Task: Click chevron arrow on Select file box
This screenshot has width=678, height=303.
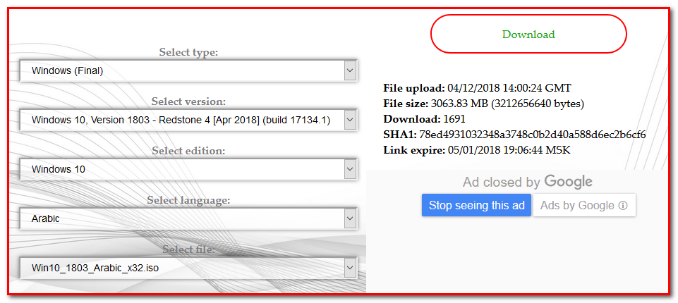Action: click(x=350, y=268)
